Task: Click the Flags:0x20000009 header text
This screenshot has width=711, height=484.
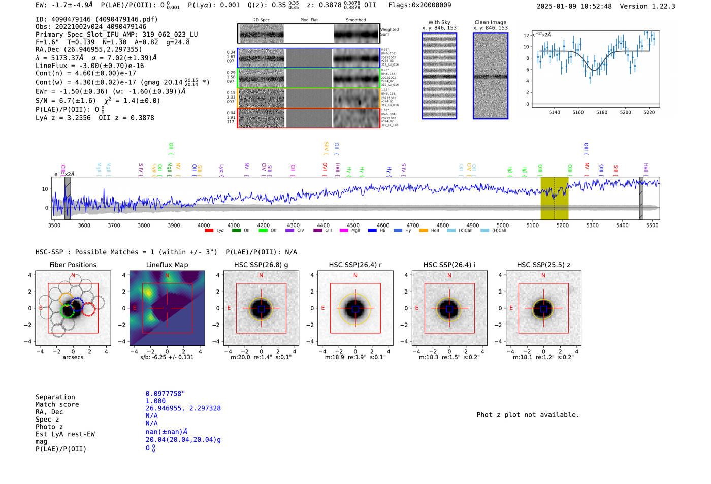Action: pos(419,5)
